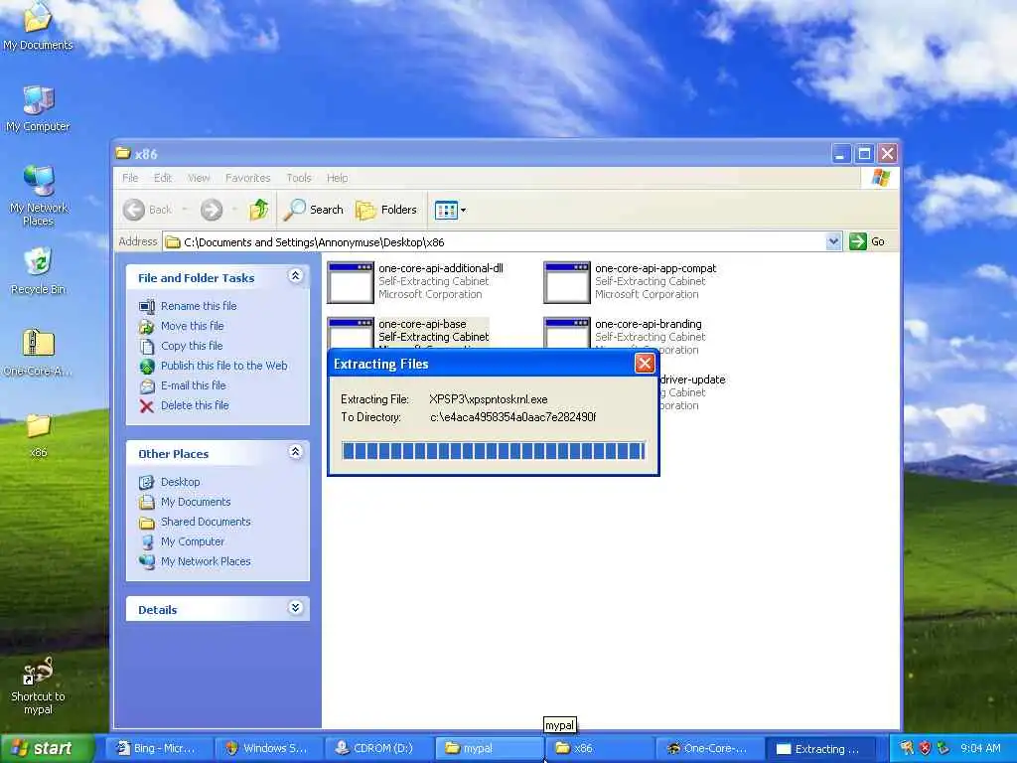Select the One-Core-A zip desktop icon
Viewport: 1017px width, 763px height.
pyautogui.click(x=38, y=353)
